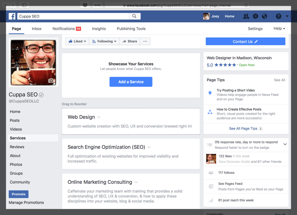297x215 pixels.
Task: Open the globe notifications icon
Action: pos(265,16)
